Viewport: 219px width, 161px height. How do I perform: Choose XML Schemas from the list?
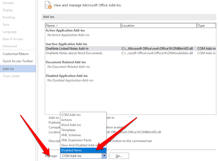(x=71, y=135)
